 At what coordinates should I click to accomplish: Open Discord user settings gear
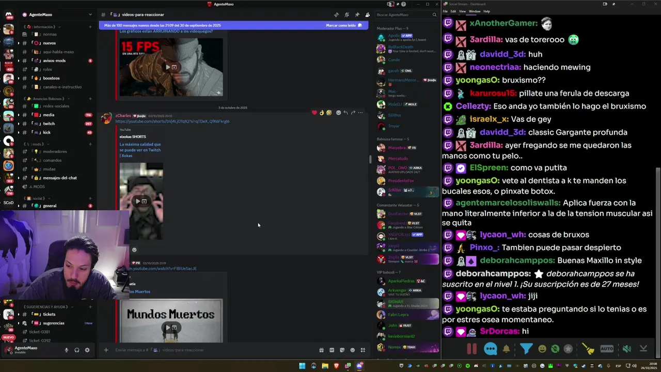pos(87,350)
